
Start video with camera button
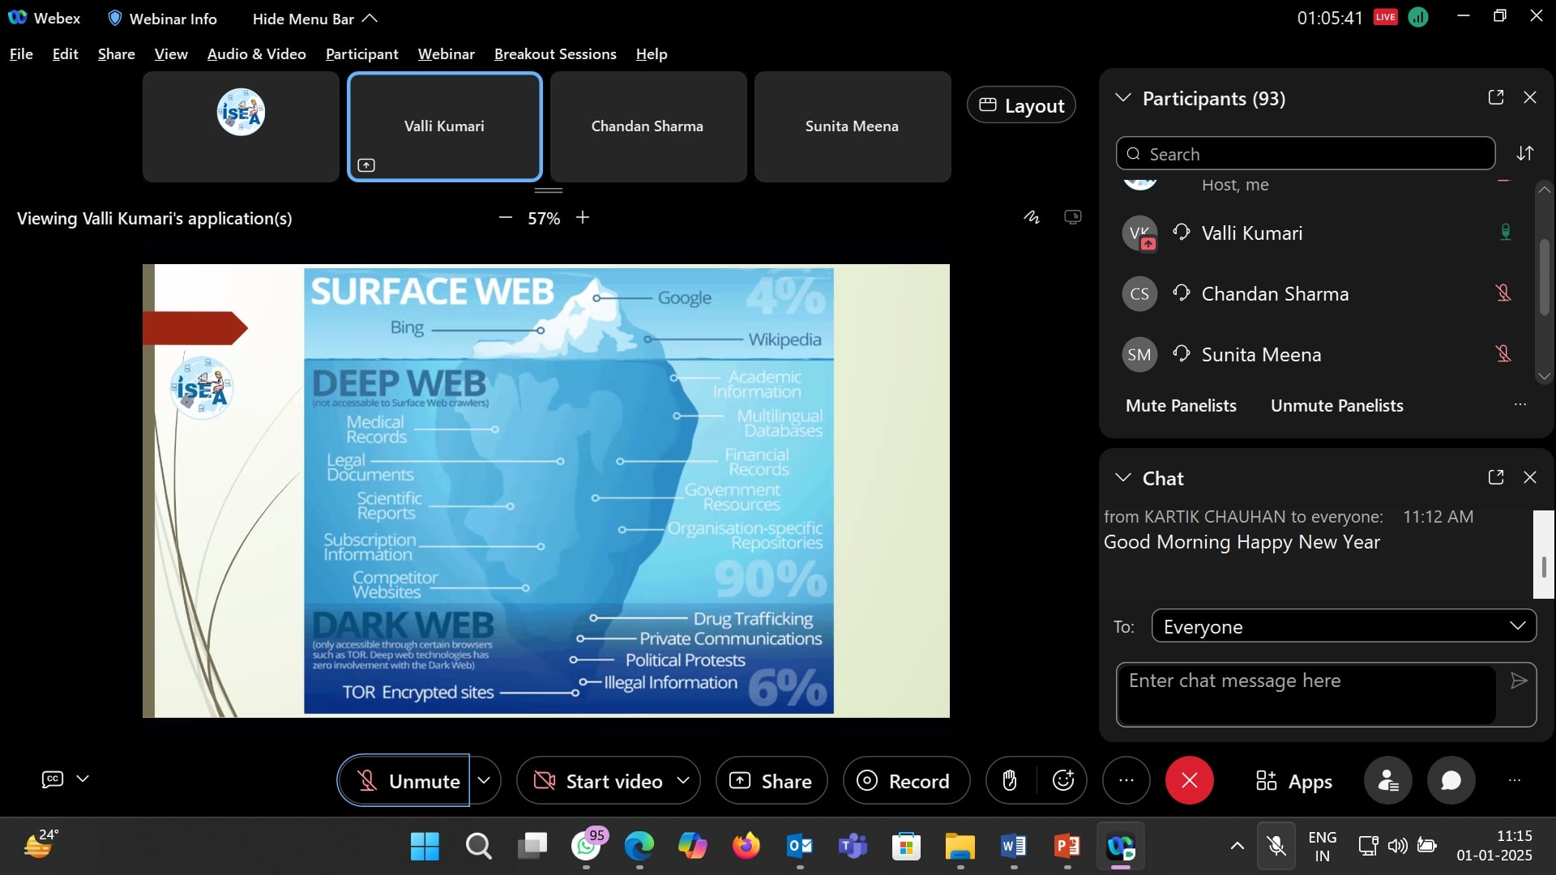pyautogui.click(x=598, y=781)
